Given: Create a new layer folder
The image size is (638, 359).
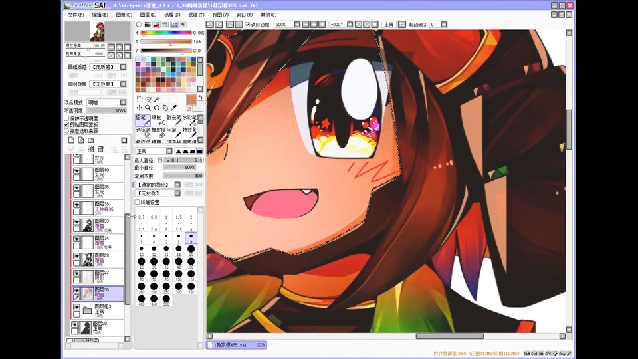Looking at the screenshot, I should tap(91, 140).
